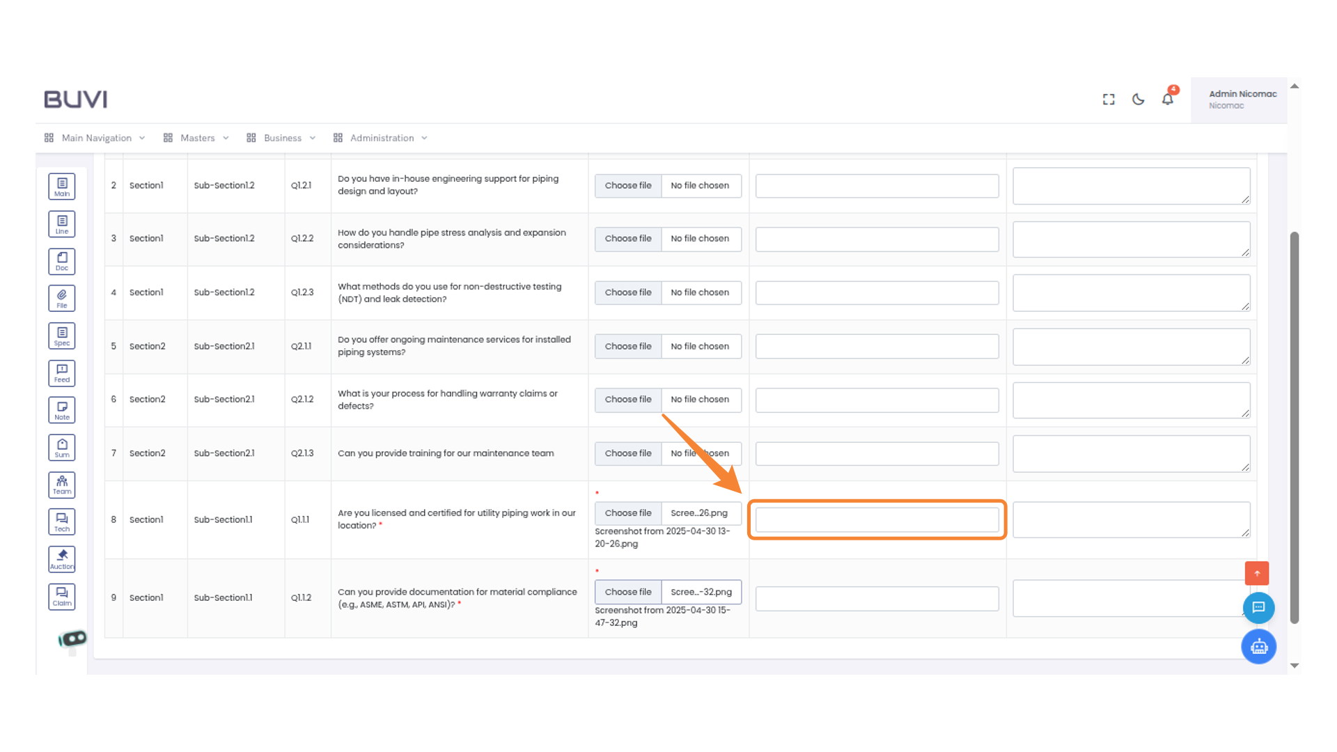Click the page vertical scrollbar
Screen dimensions: 1337x752
[x=1295, y=426]
